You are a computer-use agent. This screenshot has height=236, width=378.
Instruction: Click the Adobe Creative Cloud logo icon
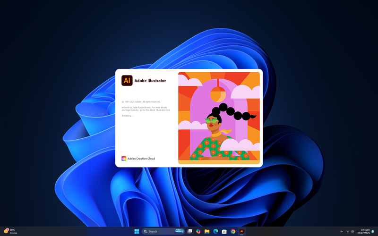(x=124, y=159)
